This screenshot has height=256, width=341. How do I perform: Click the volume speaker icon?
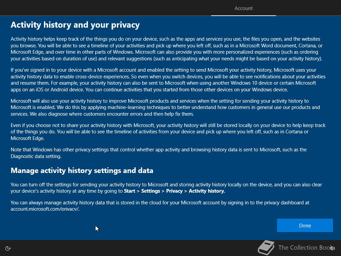tap(332, 248)
